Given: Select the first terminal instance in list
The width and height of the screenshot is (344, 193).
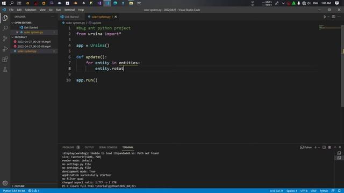Looking at the screenshot, I should point(339,153).
